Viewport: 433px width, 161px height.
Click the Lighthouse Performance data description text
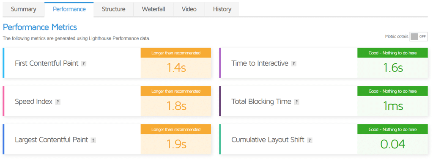click(76, 38)
